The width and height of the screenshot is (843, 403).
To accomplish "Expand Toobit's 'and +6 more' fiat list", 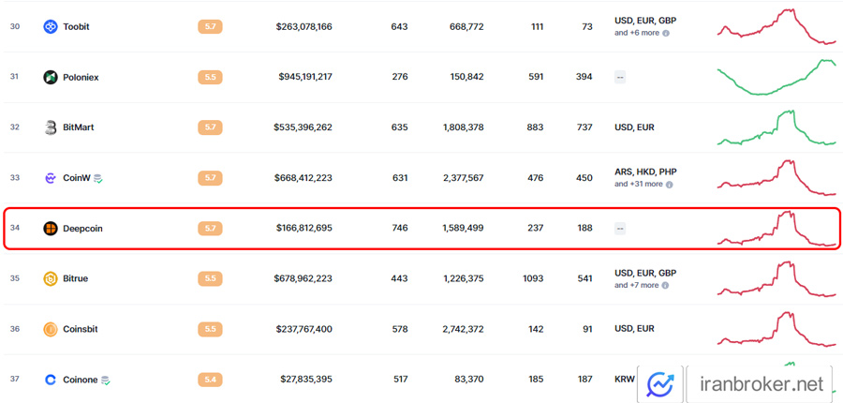I will tap(637, 33).
